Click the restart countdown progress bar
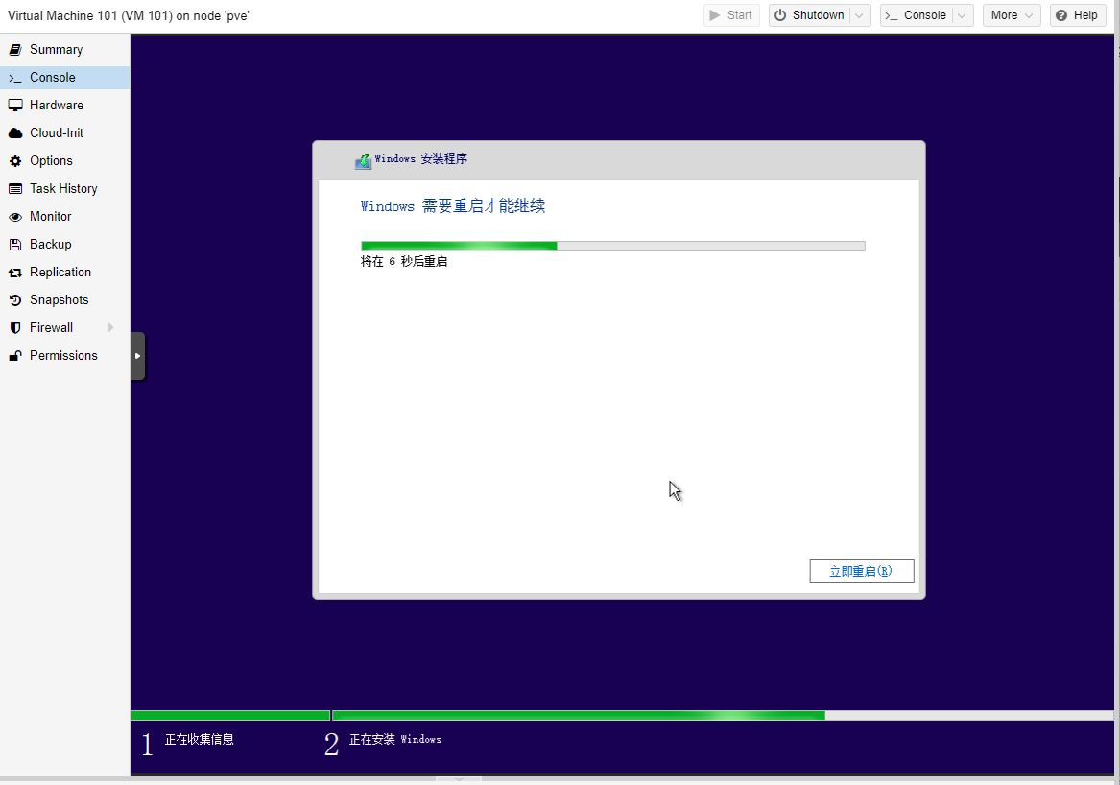The width and height of the screenshot is (1120, 785). click(613, 246)
